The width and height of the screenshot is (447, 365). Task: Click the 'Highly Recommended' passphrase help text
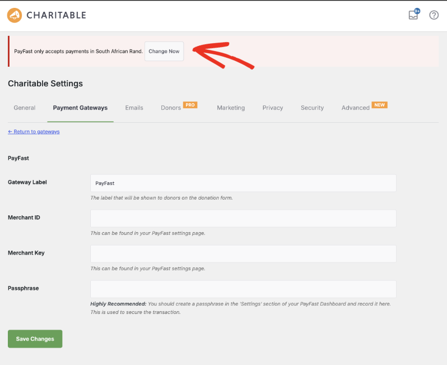point(241,308)
